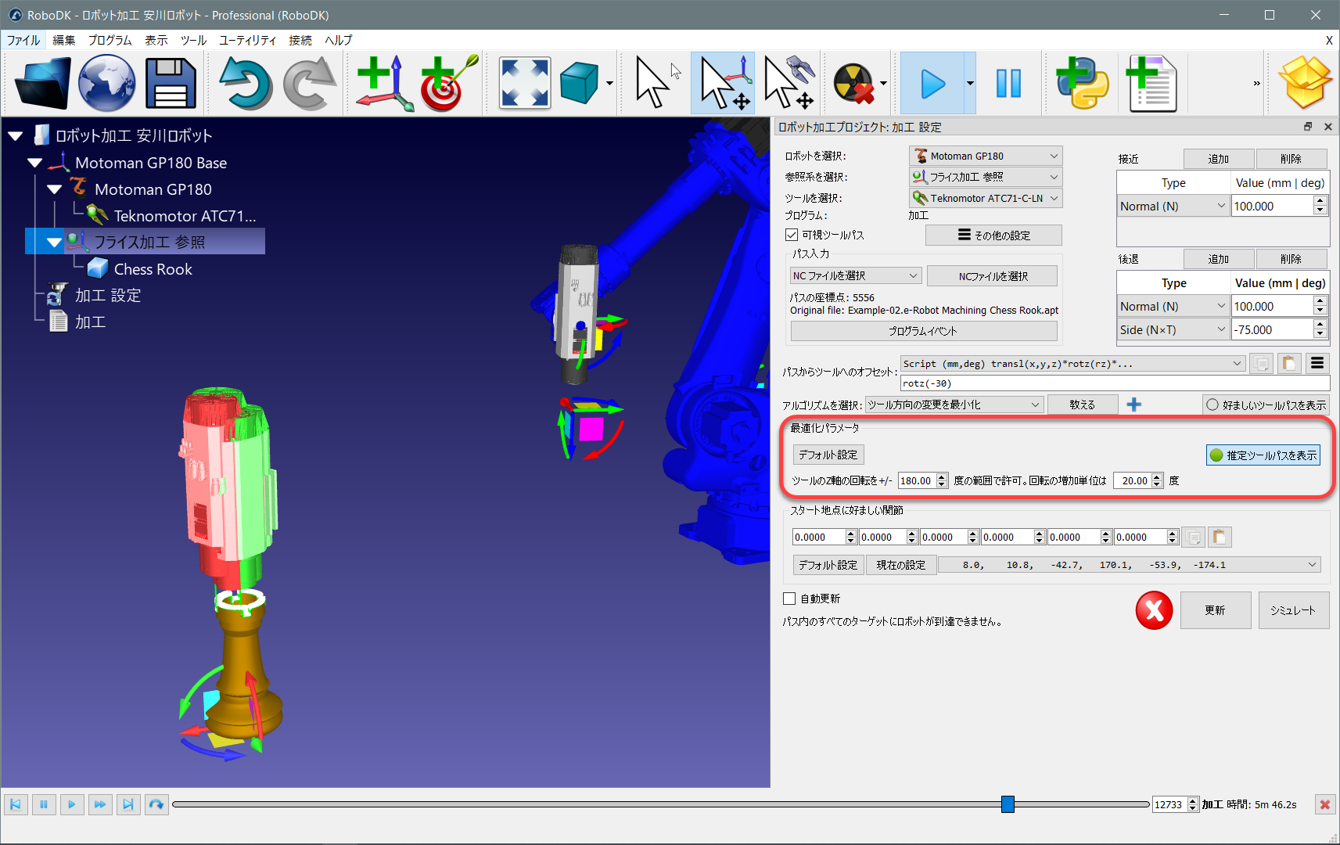Close the simulation slider bar red X
This screenshot has height=845, width=1340.
(x=1324, y=804)
